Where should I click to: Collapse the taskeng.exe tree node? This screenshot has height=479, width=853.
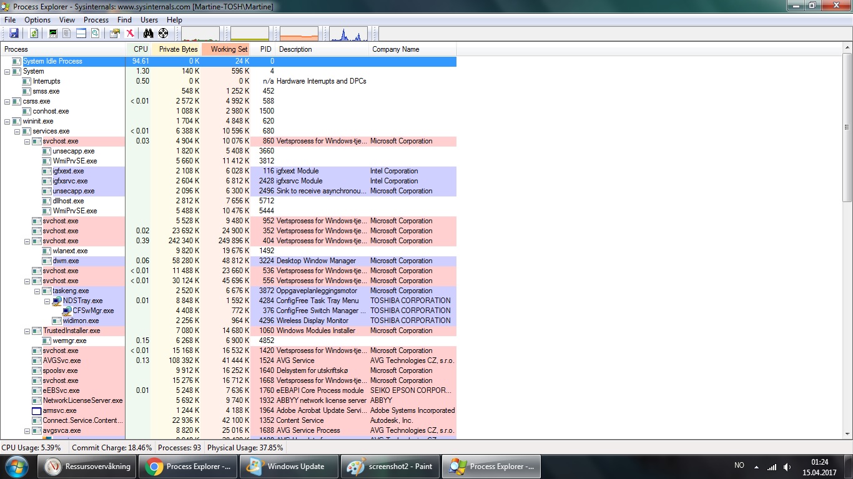tap(37, 291)
